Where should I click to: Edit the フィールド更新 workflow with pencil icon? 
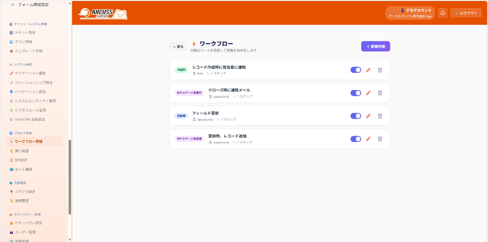pyautogui.click(x=368, y=116)
